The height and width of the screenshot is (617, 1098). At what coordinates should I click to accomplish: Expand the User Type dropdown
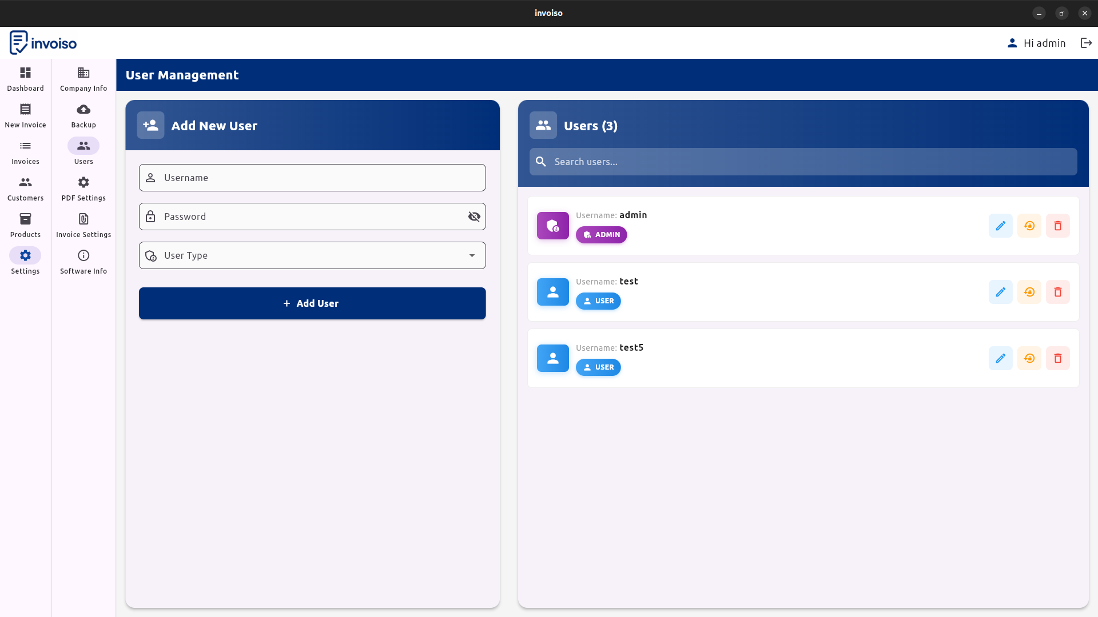click(x=312, y=255)
